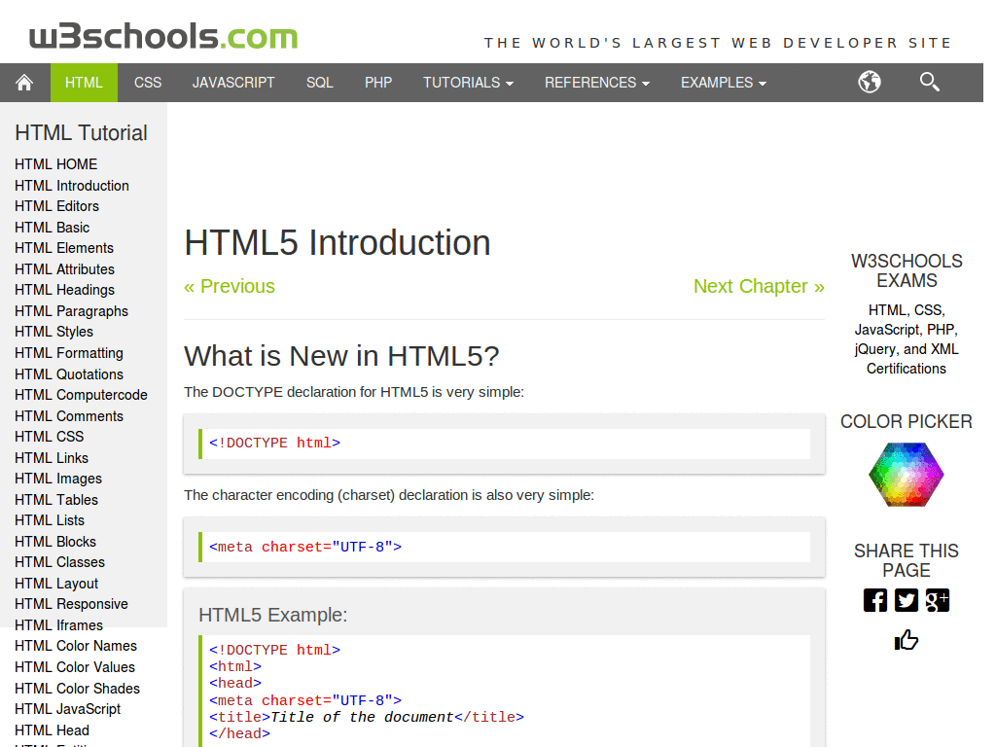Expand the TUTORIALS dropdown menu

(468, 83)
